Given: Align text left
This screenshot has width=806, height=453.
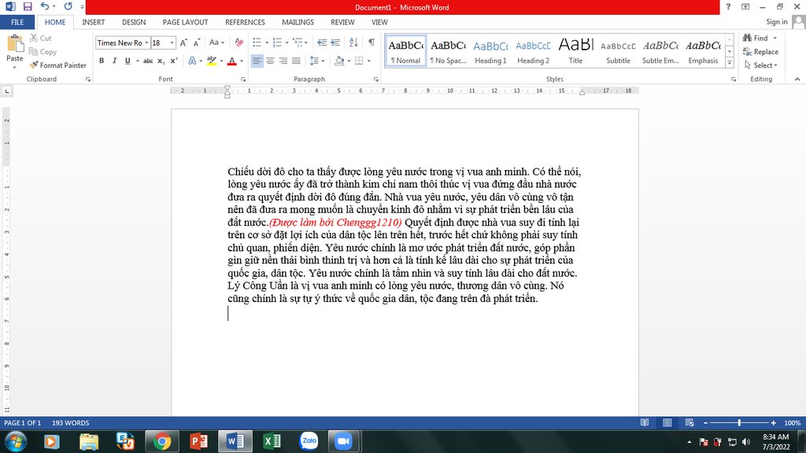Looking at the screenshot, I should (x=257, y=61).
